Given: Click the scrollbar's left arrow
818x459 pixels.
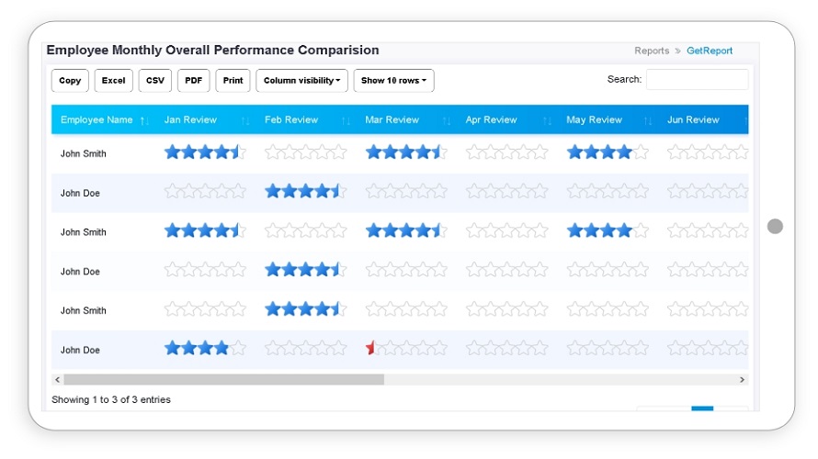Looking at the screenshot, I should click(57, 380).
